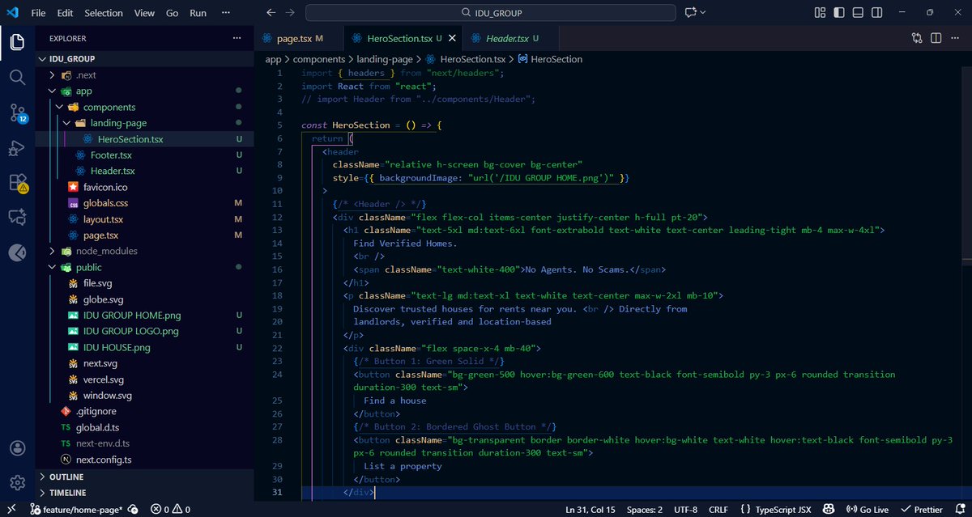Open the Extensions view with warning badge

18,183
